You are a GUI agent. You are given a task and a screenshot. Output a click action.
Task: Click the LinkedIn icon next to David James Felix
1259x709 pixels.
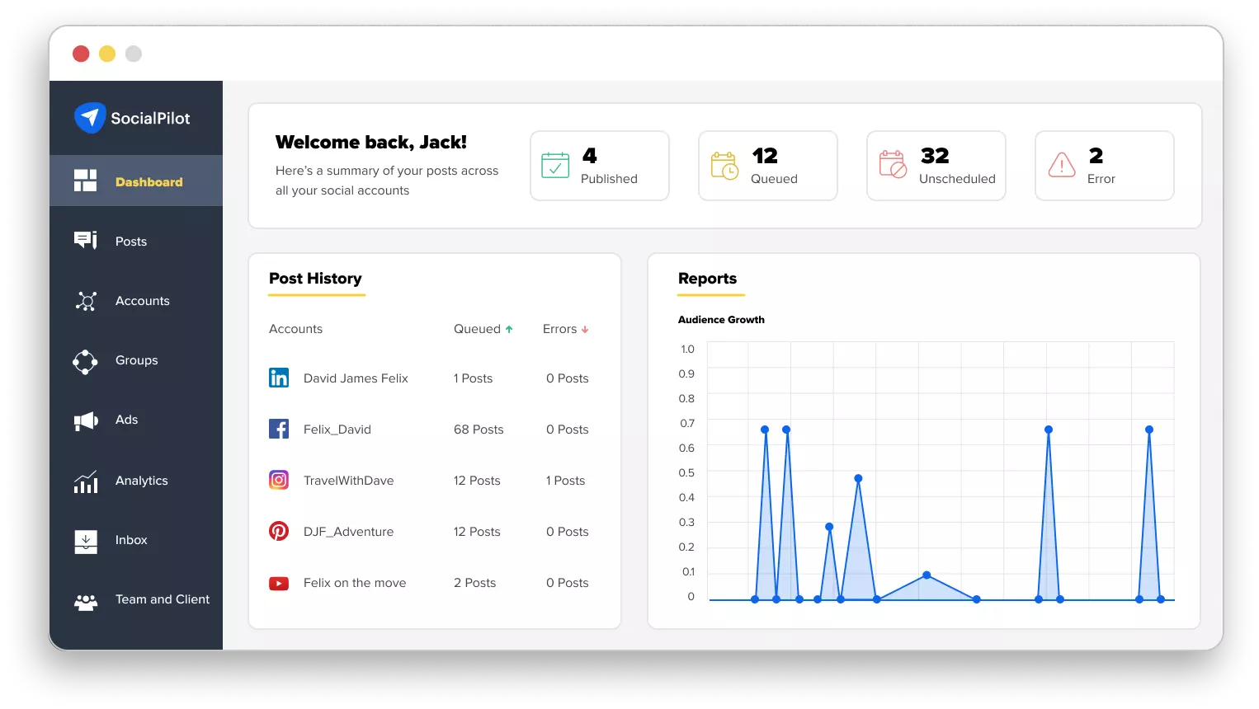pos(279,378)
